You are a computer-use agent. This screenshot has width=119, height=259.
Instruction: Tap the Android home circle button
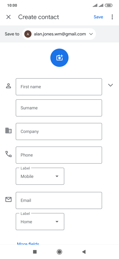(59, 252)
